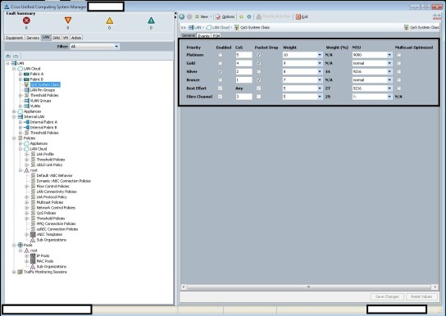
Task: Toggle Fibre Channel Packet Drop checkbox
Action: (258, 97)
